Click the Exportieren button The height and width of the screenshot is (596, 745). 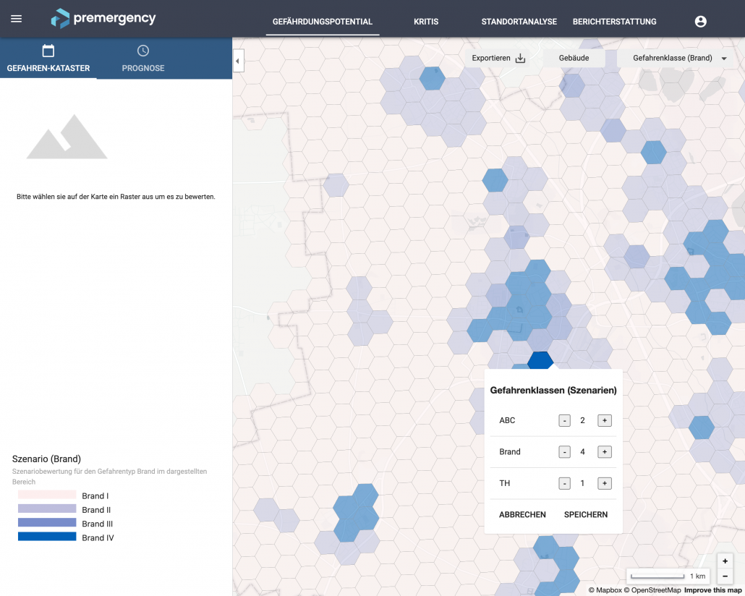(498, 58)
